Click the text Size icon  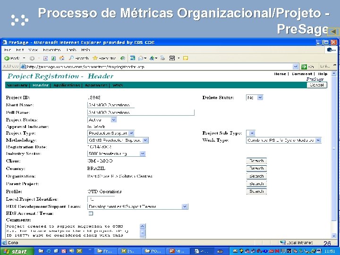[152, 58]
